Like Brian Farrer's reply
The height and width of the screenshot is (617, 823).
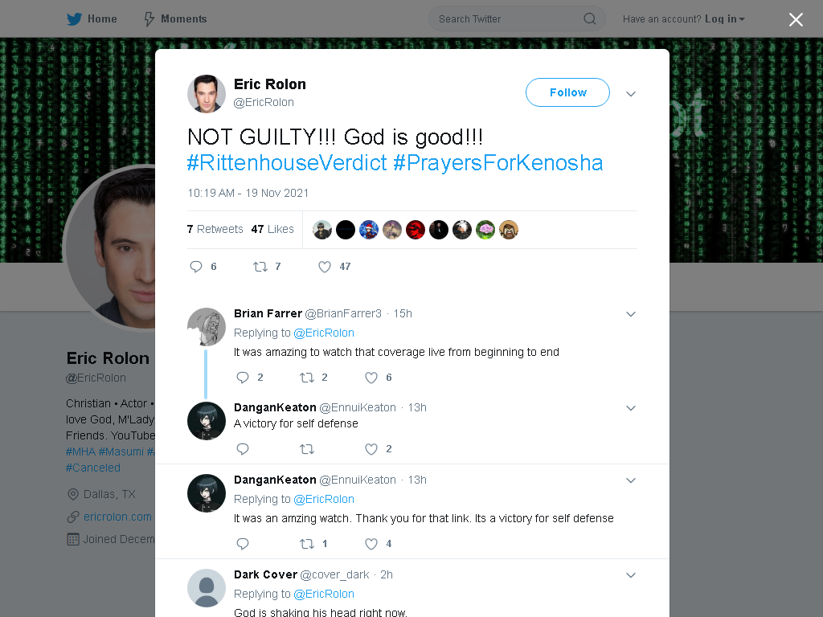tap(371, 378)
